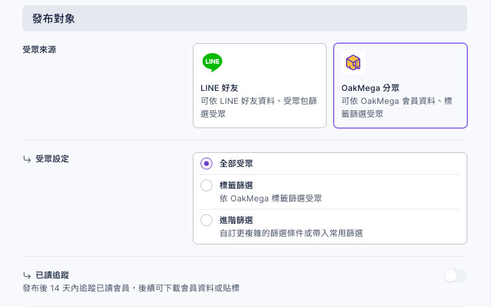Click description 可依 LINE 好友資料、受眾包篩選受眾
This screenshot has width=491, height=307.
tap(259, 107)
